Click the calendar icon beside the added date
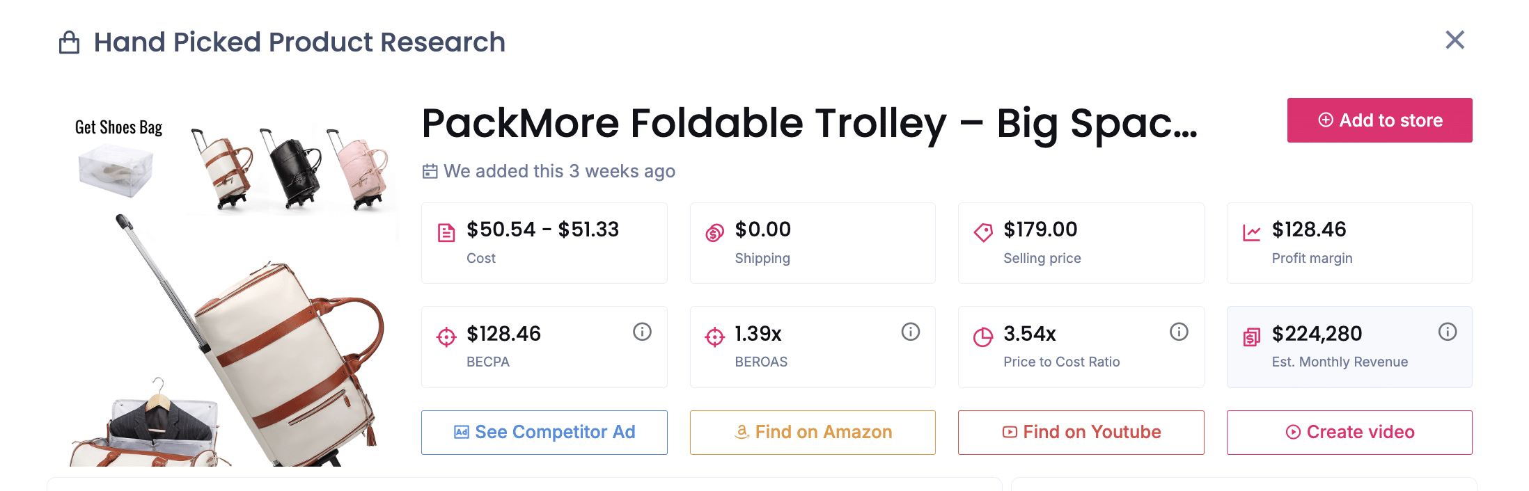This screenshot has height=491, width=1529. [x=430, y=171]
